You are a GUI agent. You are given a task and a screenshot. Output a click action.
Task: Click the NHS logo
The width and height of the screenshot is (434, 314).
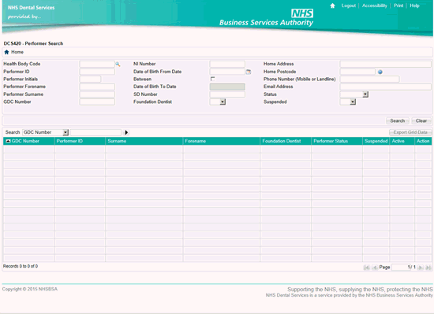click(302, 13)
